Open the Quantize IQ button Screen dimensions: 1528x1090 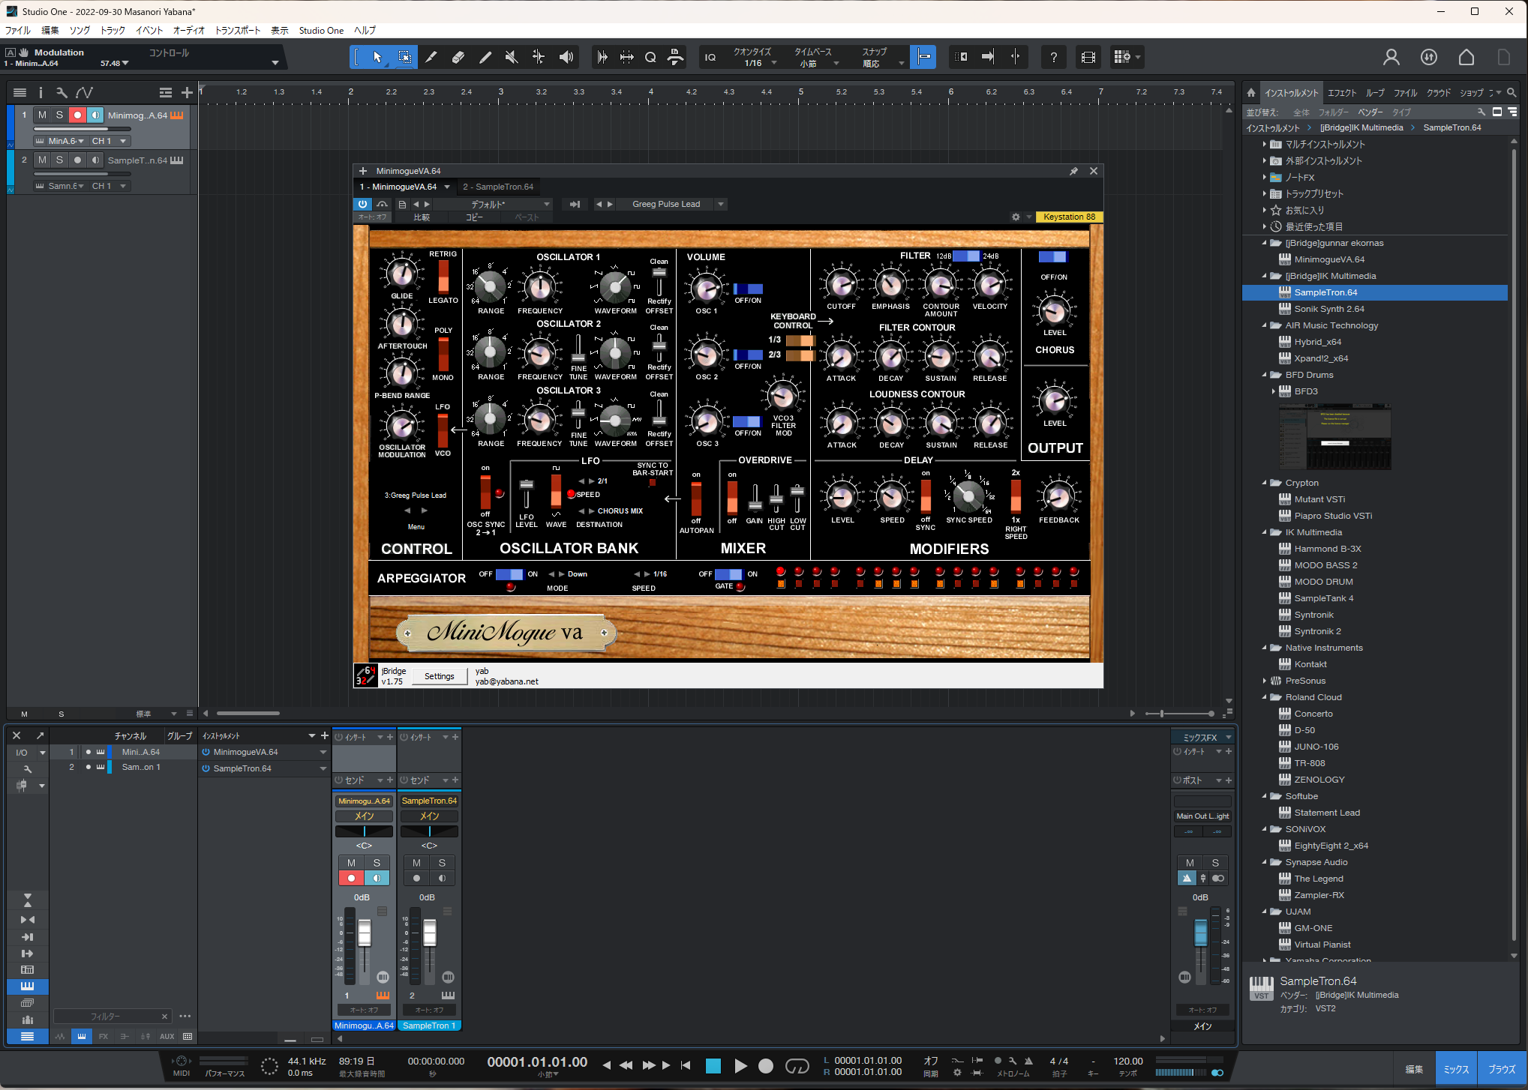point(710,57)
